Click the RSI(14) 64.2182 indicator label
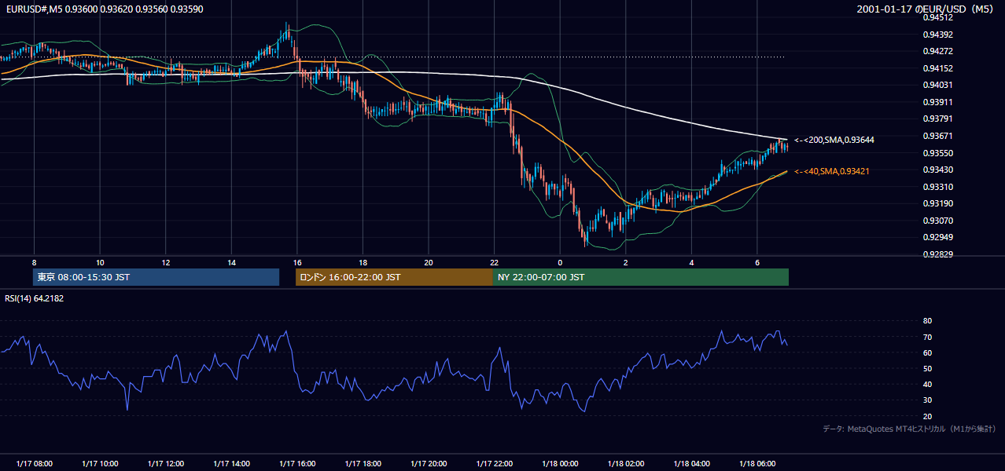 point(35,298)
